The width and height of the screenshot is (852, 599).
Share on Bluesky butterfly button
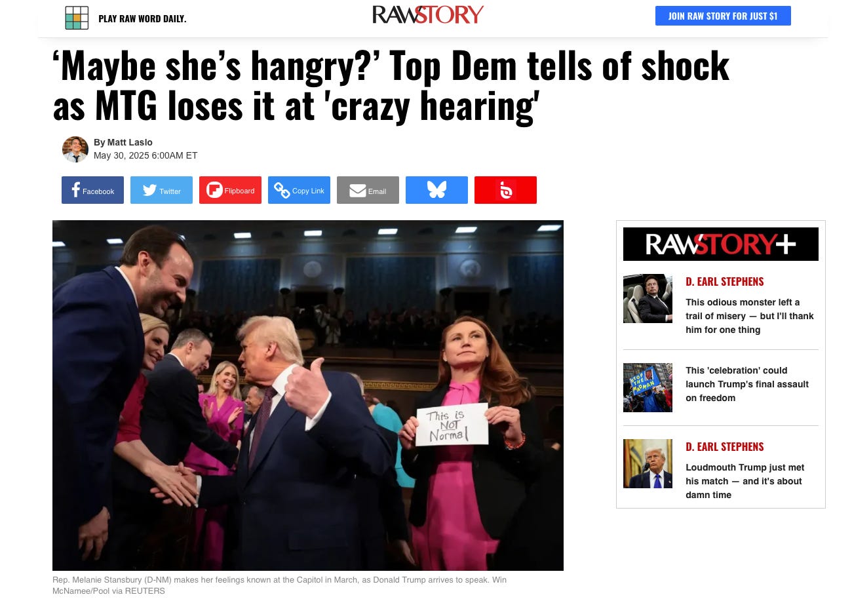point(436,190)
